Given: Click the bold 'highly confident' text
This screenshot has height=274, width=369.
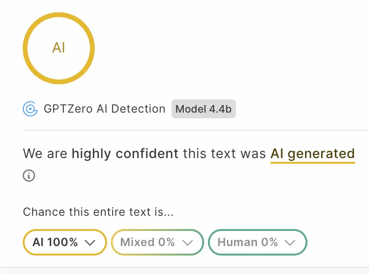Looking at the screenshot, I should pyautogui.click(x=125, y=153).
